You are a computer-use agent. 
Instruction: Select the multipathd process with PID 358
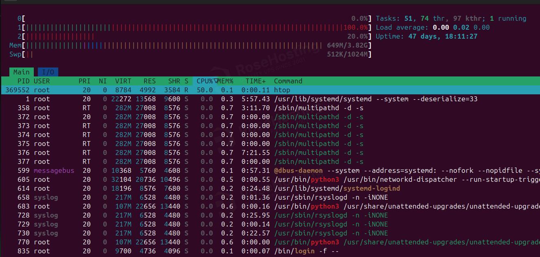point(163,108)
